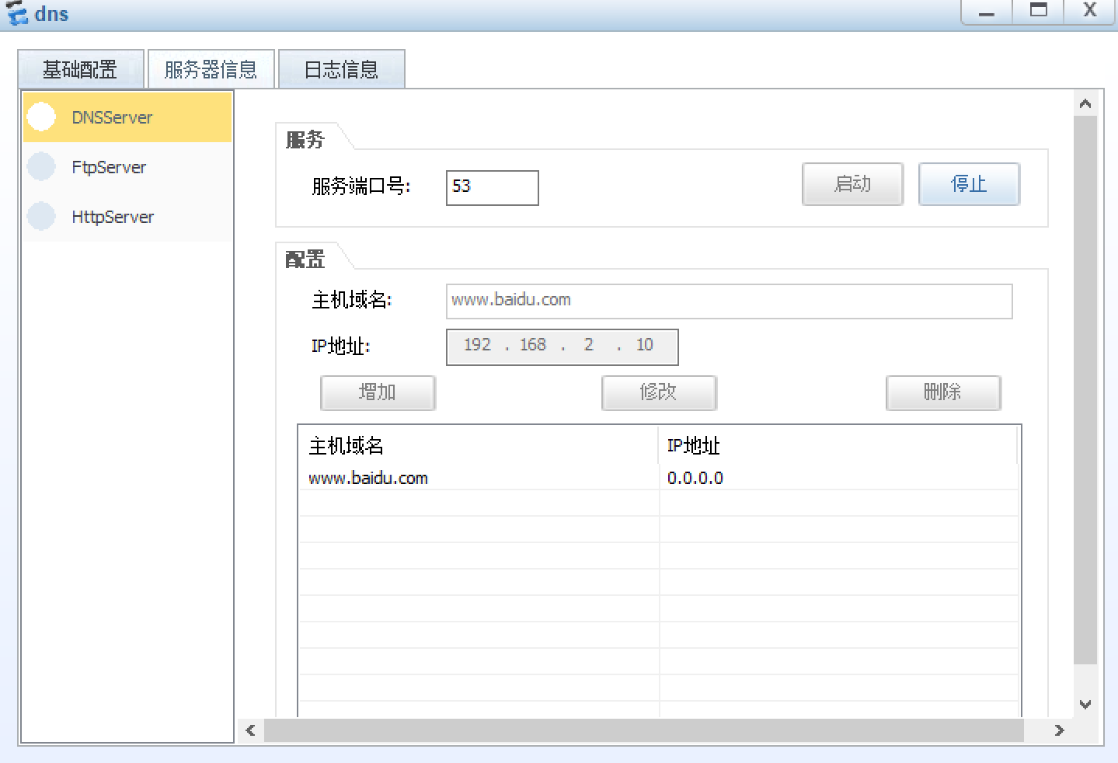Maximize the dns window

click(1038, 12)
